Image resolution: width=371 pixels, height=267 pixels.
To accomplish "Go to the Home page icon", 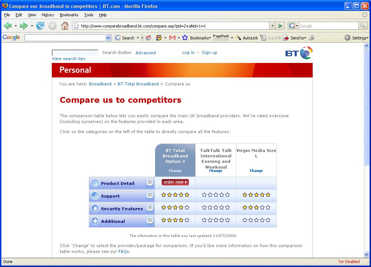I will click(x=64, y=26).
